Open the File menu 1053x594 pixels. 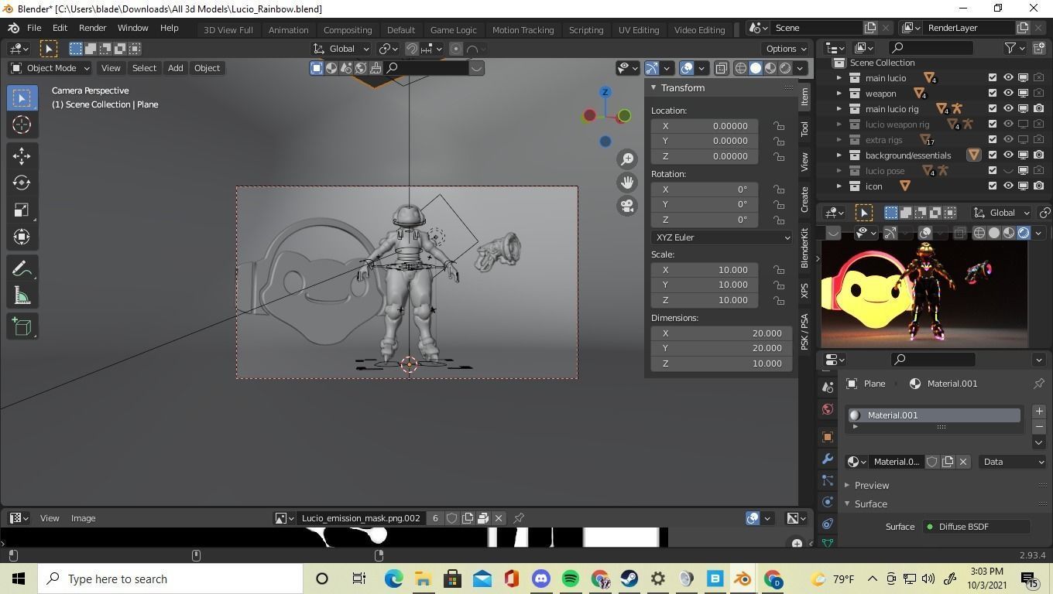pyautogui.click(x=34, y=28)
